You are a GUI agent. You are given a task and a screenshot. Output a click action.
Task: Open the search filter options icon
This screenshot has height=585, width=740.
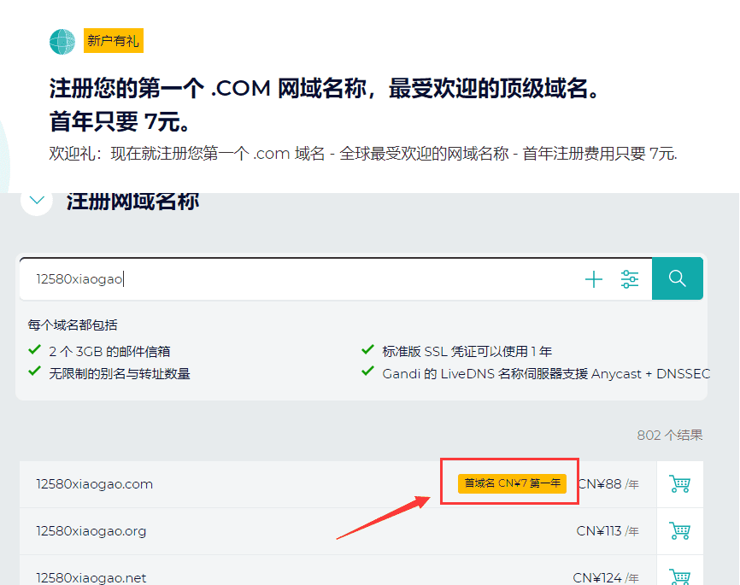pyautogui.click(x=630, y=278)
